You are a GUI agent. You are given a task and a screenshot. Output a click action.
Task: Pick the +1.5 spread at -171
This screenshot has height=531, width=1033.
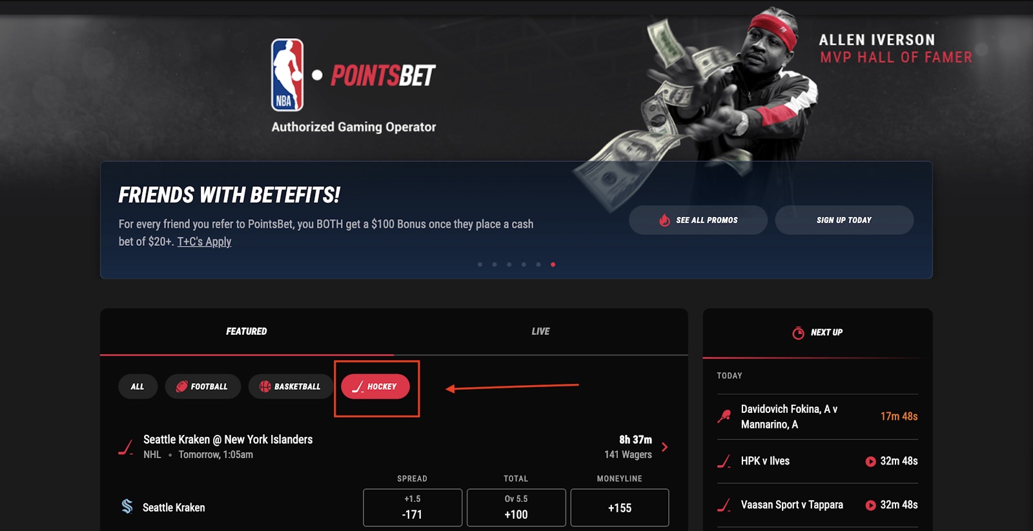pyautogui.click(x=413, y=508)
